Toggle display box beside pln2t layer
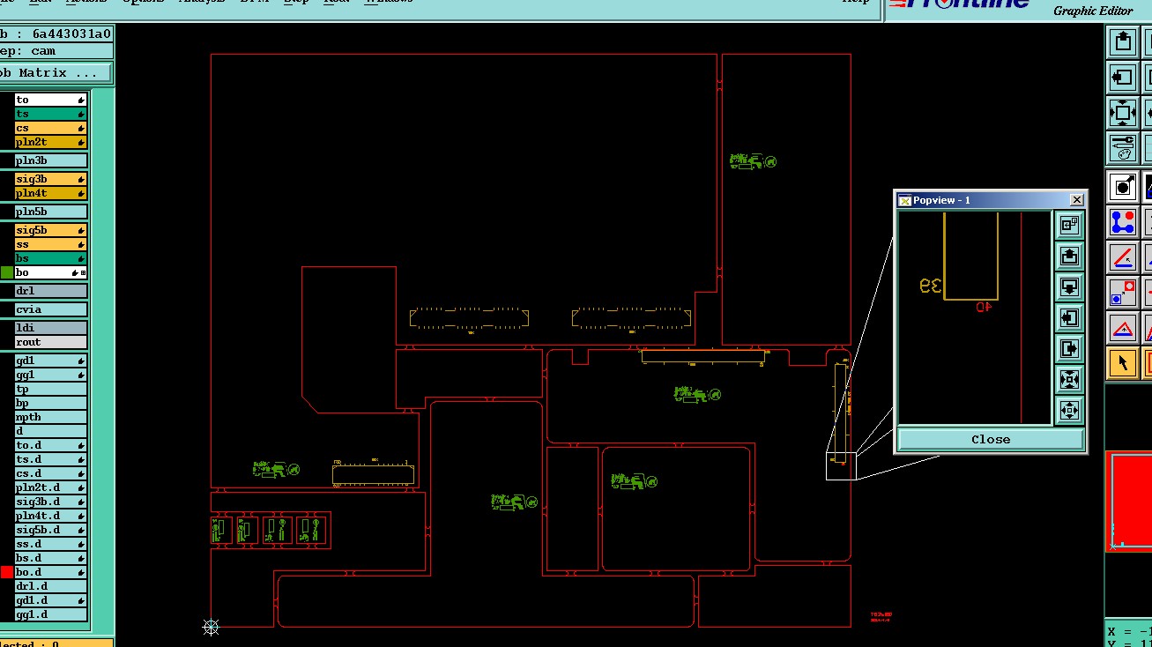The height and width of the screenshot is (647, 1152). (x=7, y=142)
